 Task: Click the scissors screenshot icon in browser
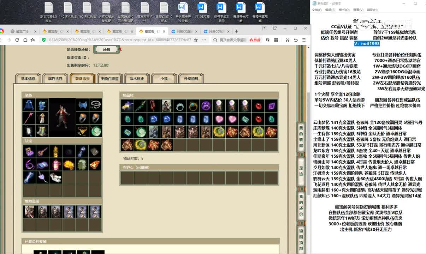coord(288,40)
